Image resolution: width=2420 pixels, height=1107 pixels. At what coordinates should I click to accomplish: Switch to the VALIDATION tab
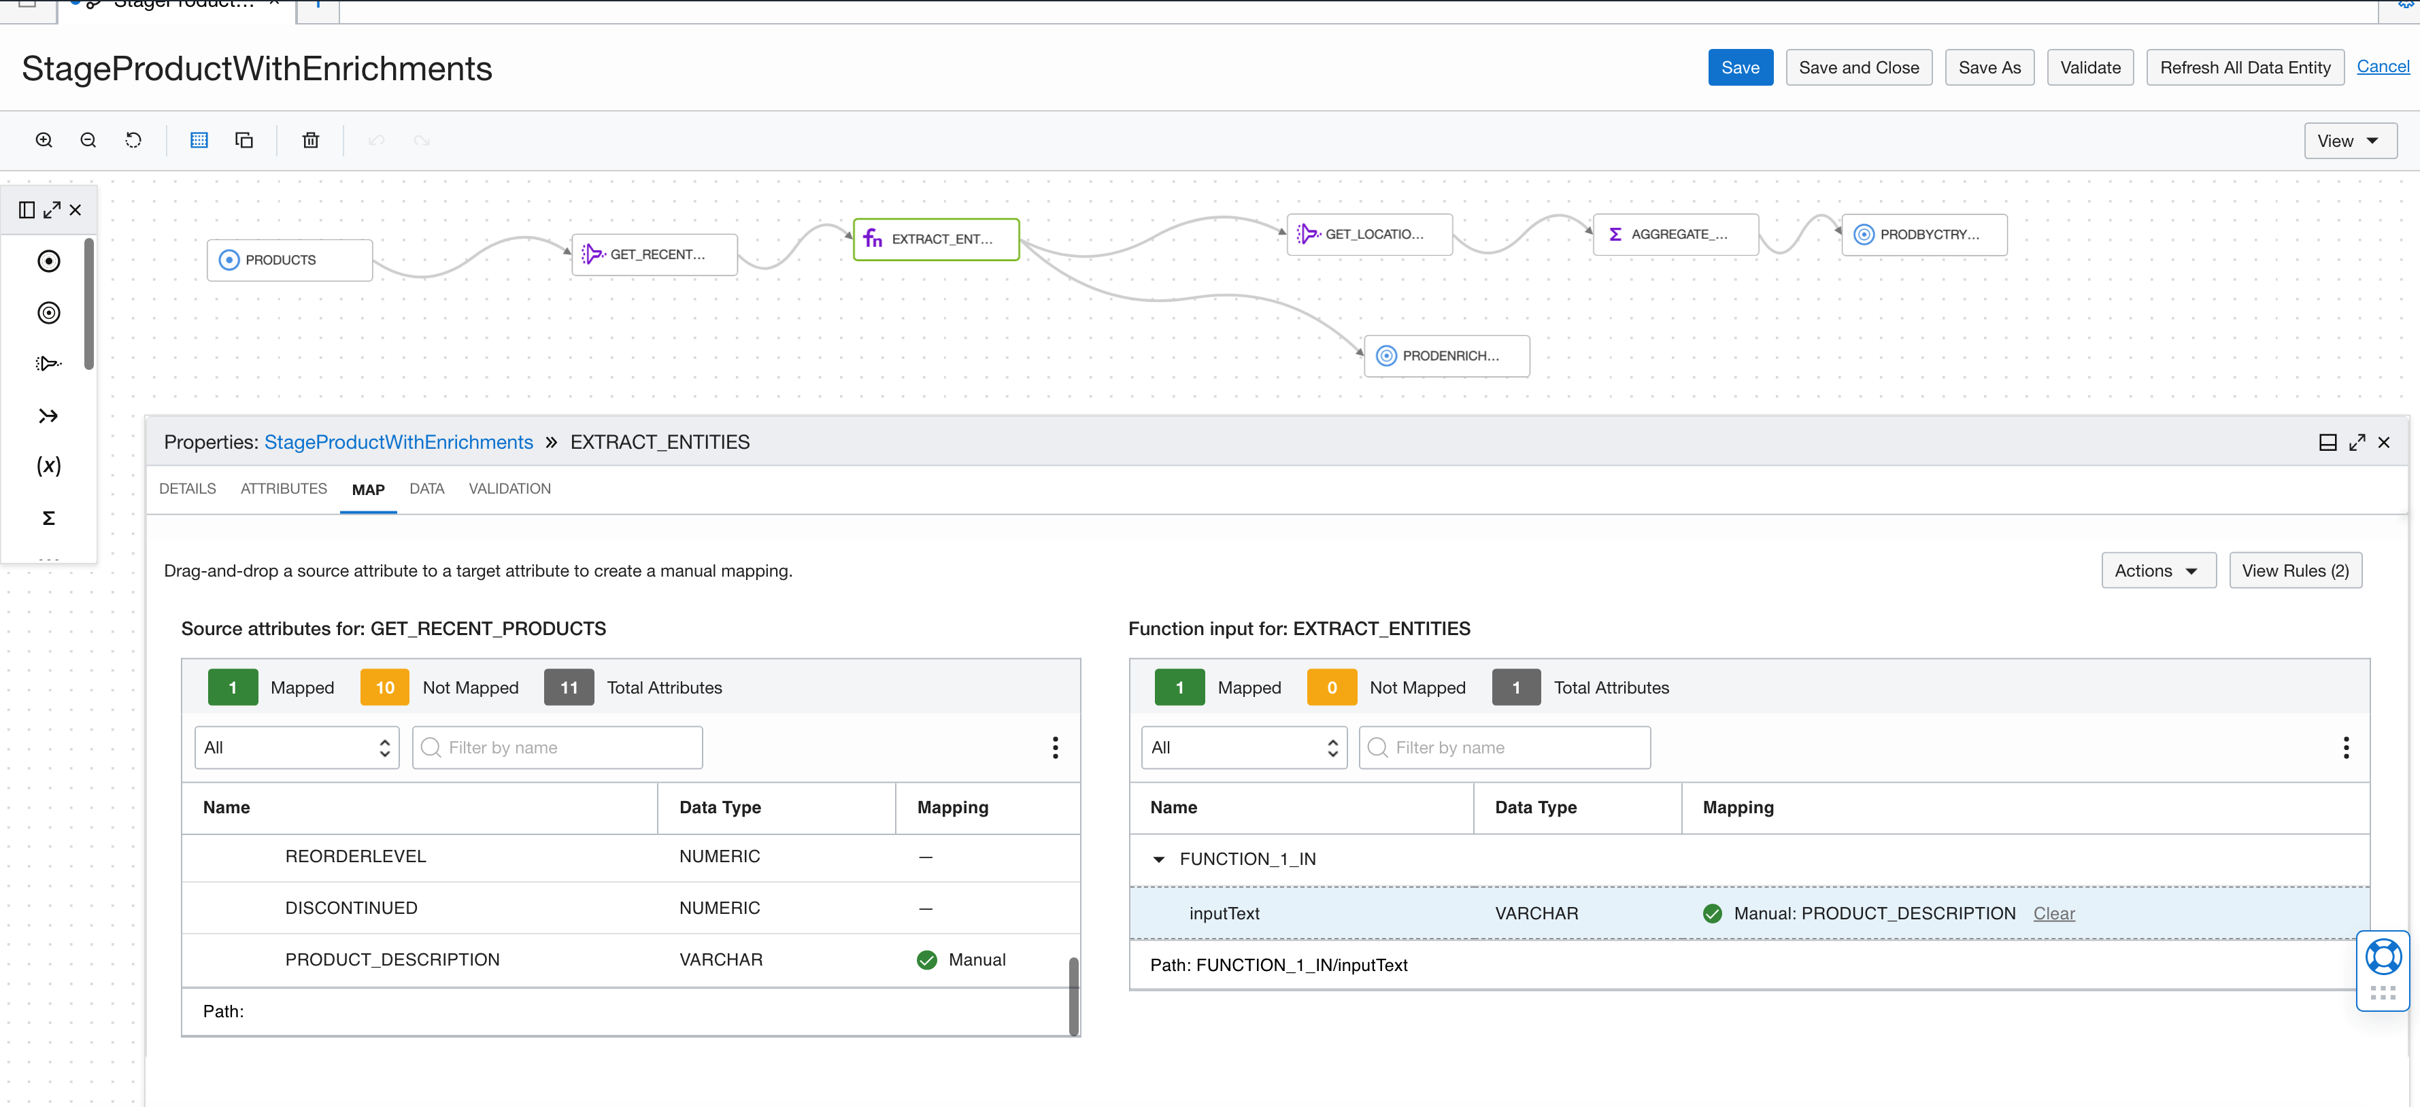pos(509,488)
